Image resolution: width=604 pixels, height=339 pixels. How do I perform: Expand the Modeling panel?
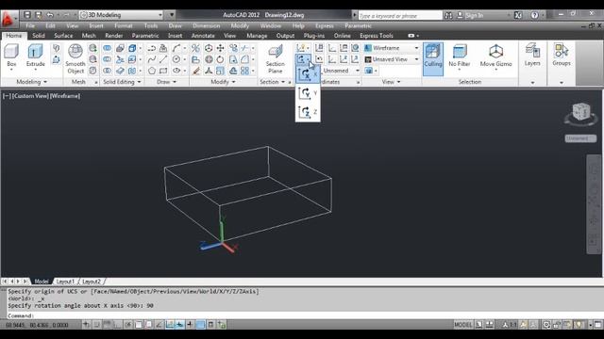click(x=31, y=82)
